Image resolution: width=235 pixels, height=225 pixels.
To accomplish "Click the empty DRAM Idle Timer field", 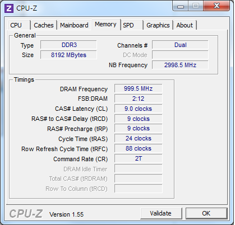I will coord(139,168).
